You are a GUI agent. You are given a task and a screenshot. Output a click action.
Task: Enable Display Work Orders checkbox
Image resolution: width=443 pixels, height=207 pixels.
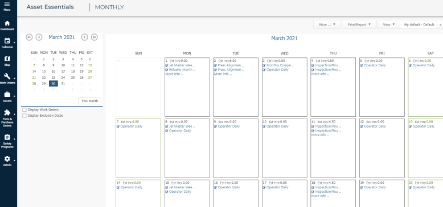pyautogui.click(x=24, y=109)
